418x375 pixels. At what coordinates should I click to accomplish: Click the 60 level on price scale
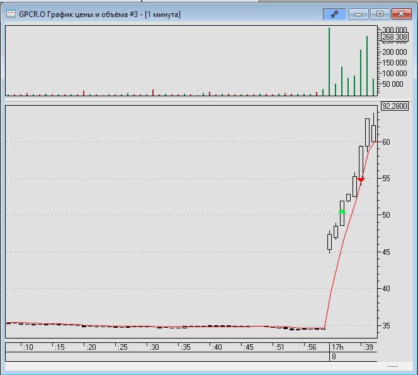click(386, 142)
